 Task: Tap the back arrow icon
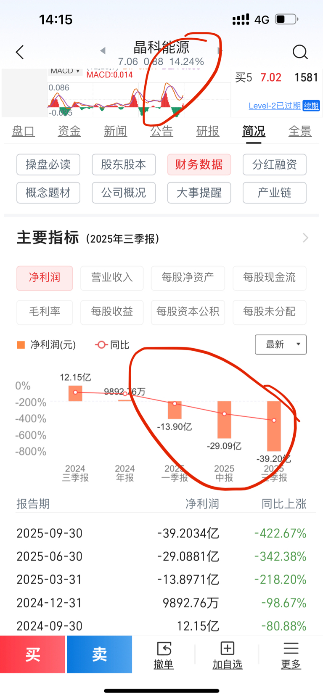coord(20,52)
